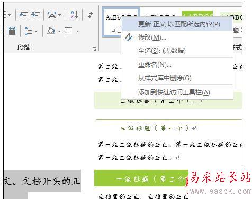Click the borders grid icon
The image size is (252, 199).
tap(68, 31)
